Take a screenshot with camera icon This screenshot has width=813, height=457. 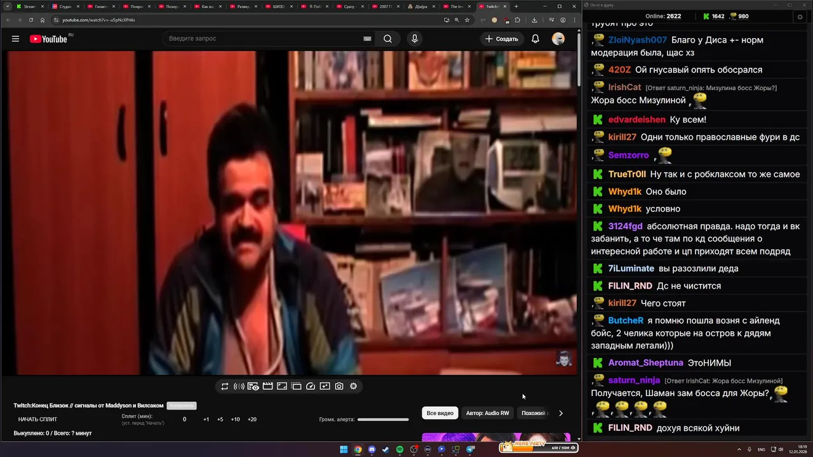(339, 386)
